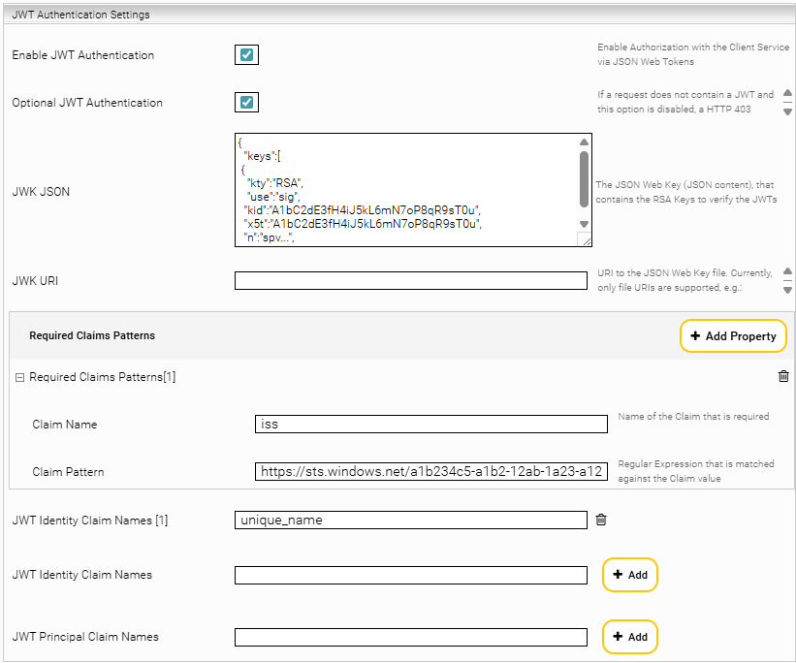Click the Claim Pattern field
The width and height of the screenshot is (796, 663).
click(x=431, y=472)
